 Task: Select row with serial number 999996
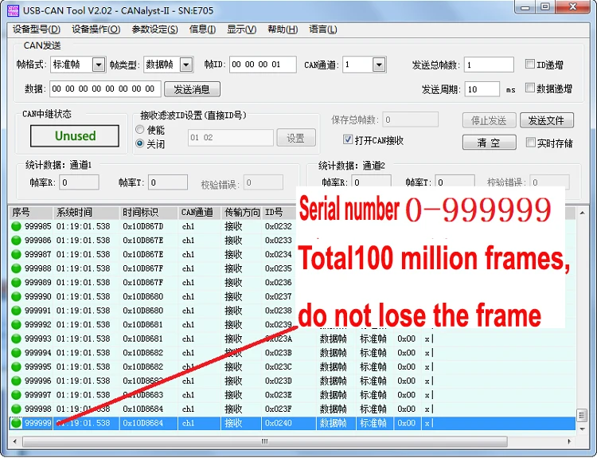(x=292, y=381)
